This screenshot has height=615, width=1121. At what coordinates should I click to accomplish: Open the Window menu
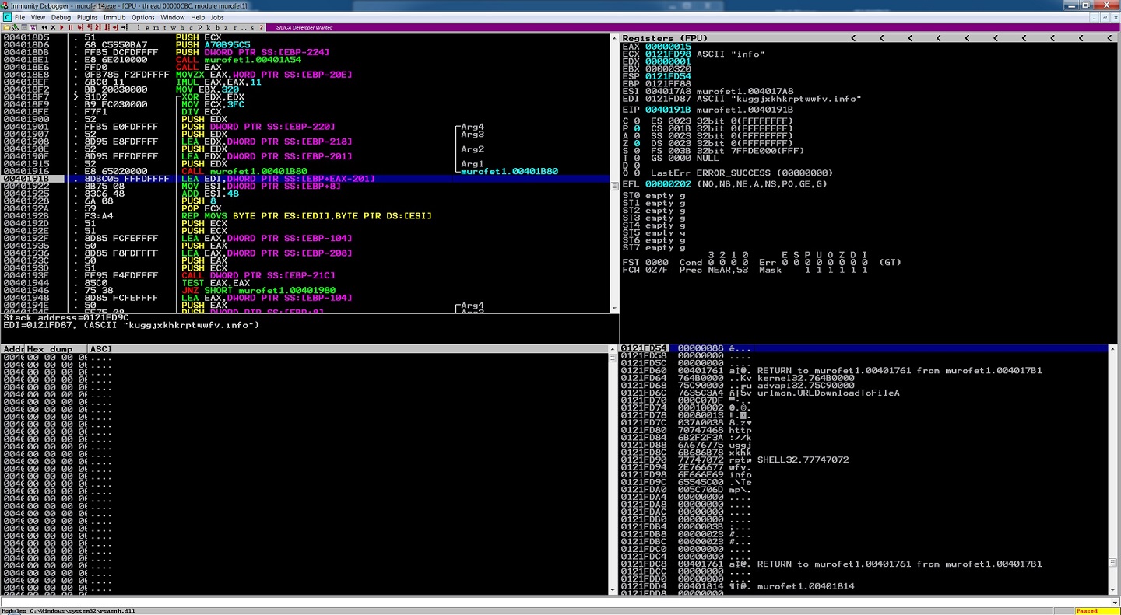pos(173,17)
